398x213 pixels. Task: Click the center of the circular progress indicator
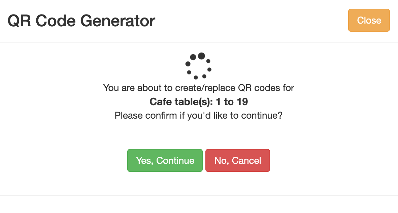tap(198, 66)
